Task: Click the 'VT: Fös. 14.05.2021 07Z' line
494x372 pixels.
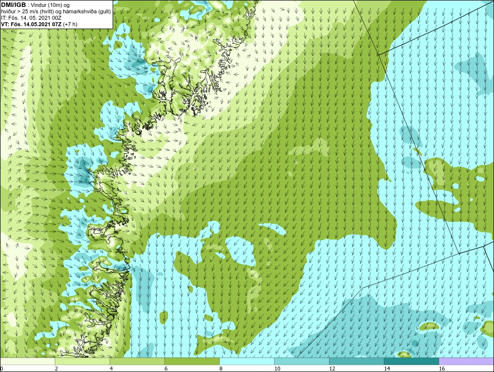Action: 32,24
